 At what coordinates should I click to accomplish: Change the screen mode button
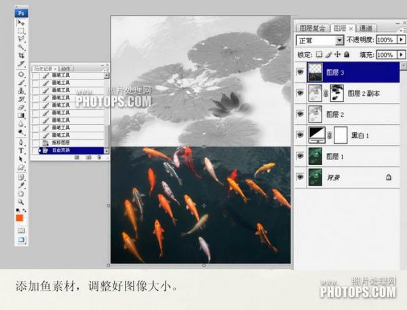(x=21, y=239)
